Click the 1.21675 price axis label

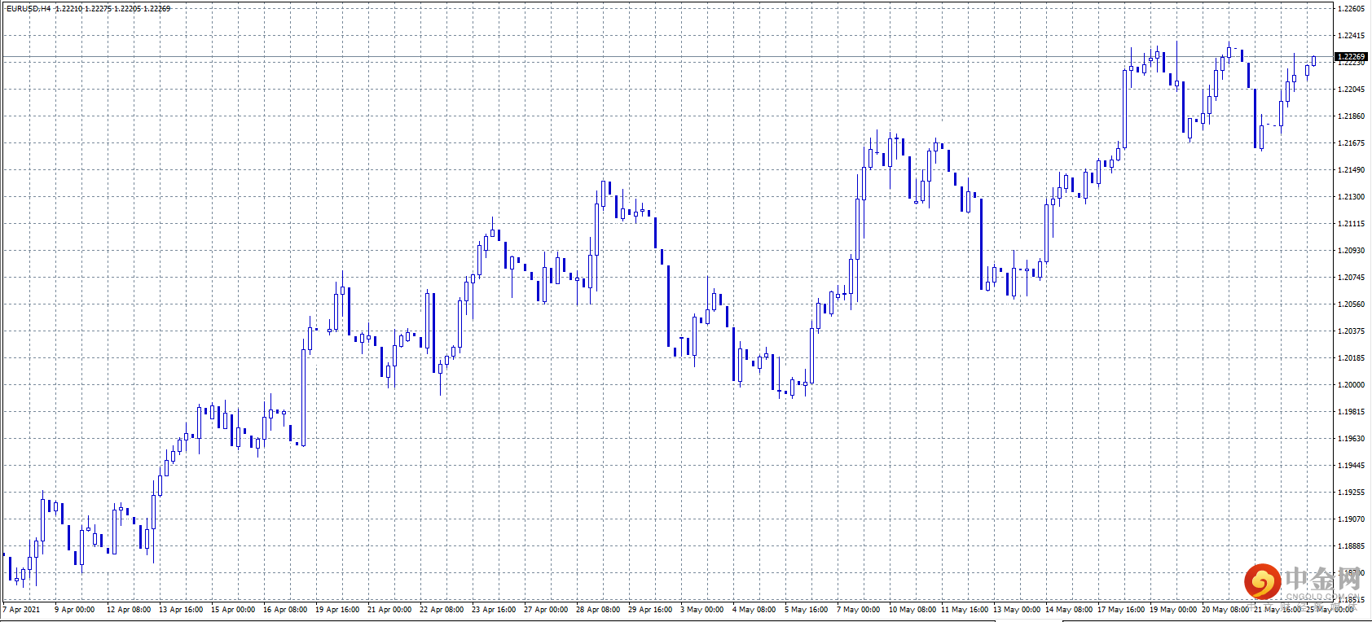[x=1351, y=143]
